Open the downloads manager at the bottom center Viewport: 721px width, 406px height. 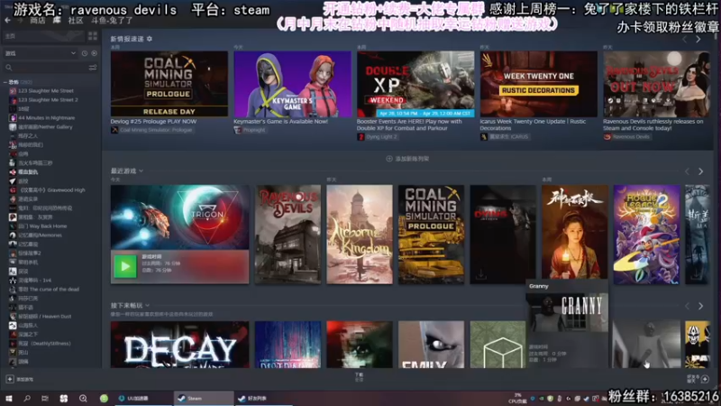tap(359, 377)
